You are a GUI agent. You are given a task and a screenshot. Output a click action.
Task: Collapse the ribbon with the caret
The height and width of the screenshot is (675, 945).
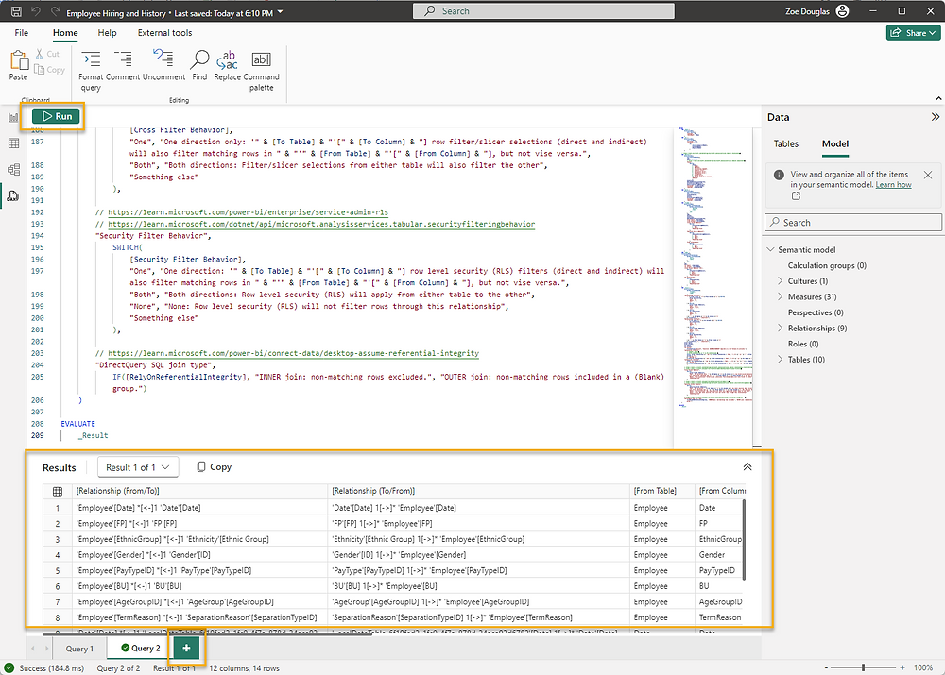[938, 98]
